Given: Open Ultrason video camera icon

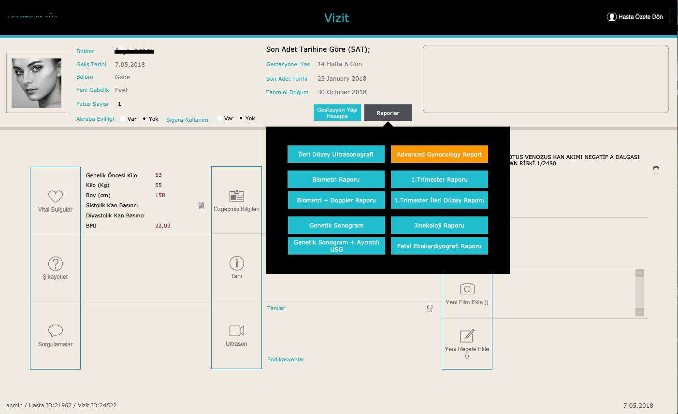Looking at the screenshot, I should click(236, 330).
